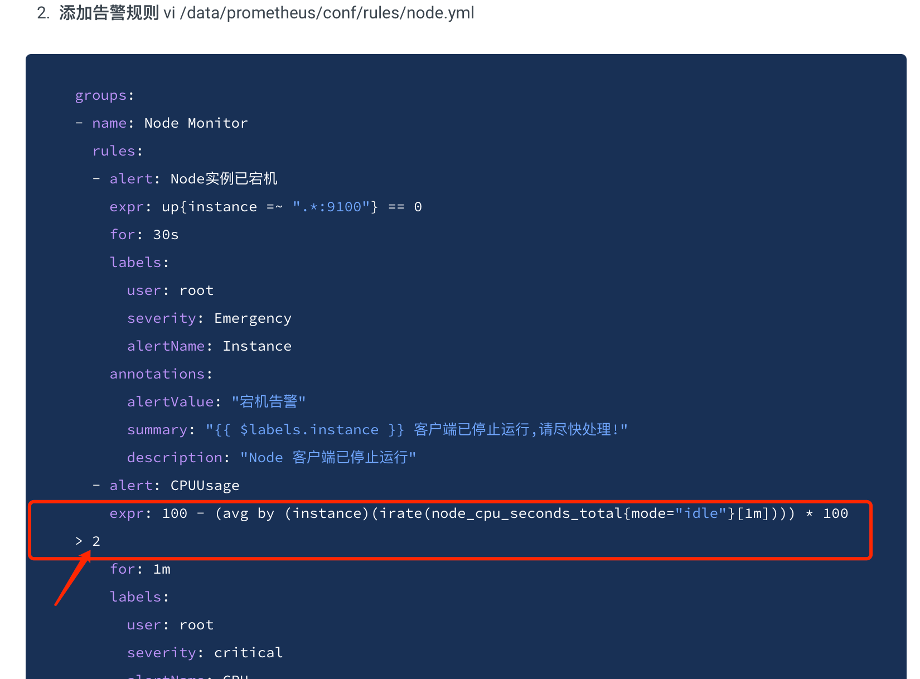Click the heading text 添加告警规则
The height and width of the screenshot is (679, 920).
point(109,13)
